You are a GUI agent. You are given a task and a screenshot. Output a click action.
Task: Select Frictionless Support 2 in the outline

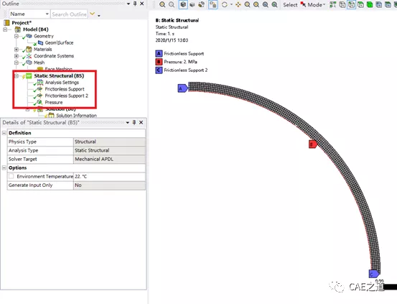[x=66, y=96]
